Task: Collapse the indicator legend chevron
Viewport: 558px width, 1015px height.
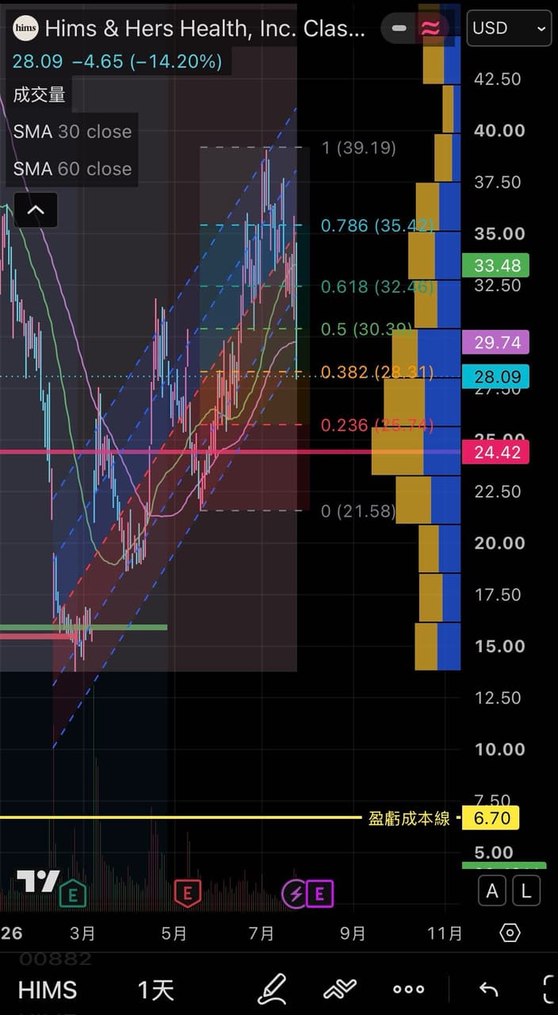Action: [x=36, y=210]
